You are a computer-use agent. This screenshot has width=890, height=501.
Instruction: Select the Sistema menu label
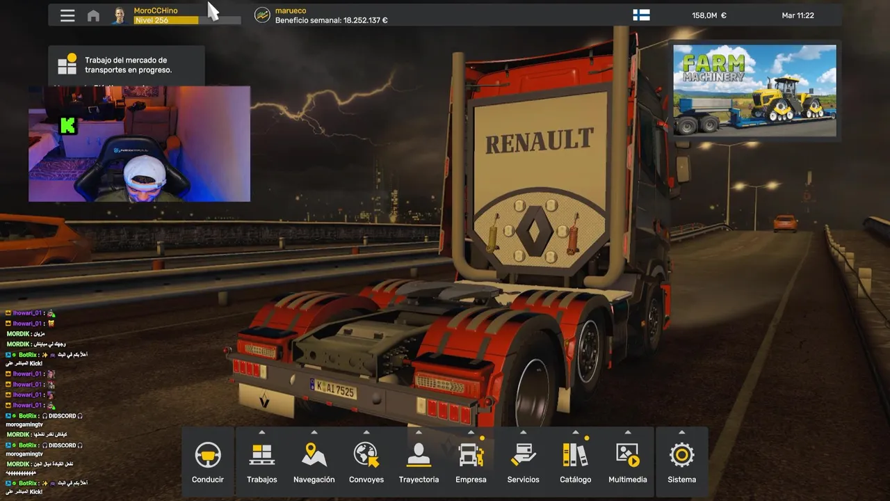pyautogui.click(x=682, y=479)
